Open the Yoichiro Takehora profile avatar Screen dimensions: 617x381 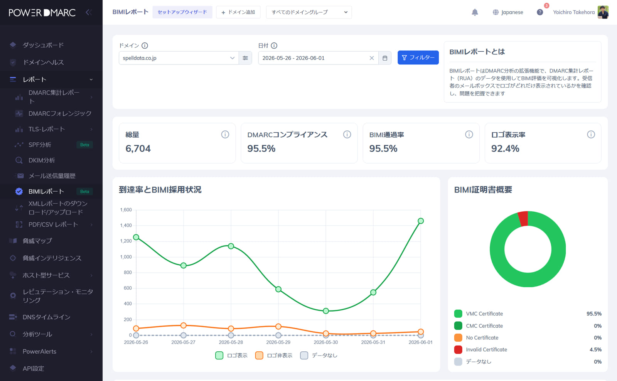click(603, 12)
